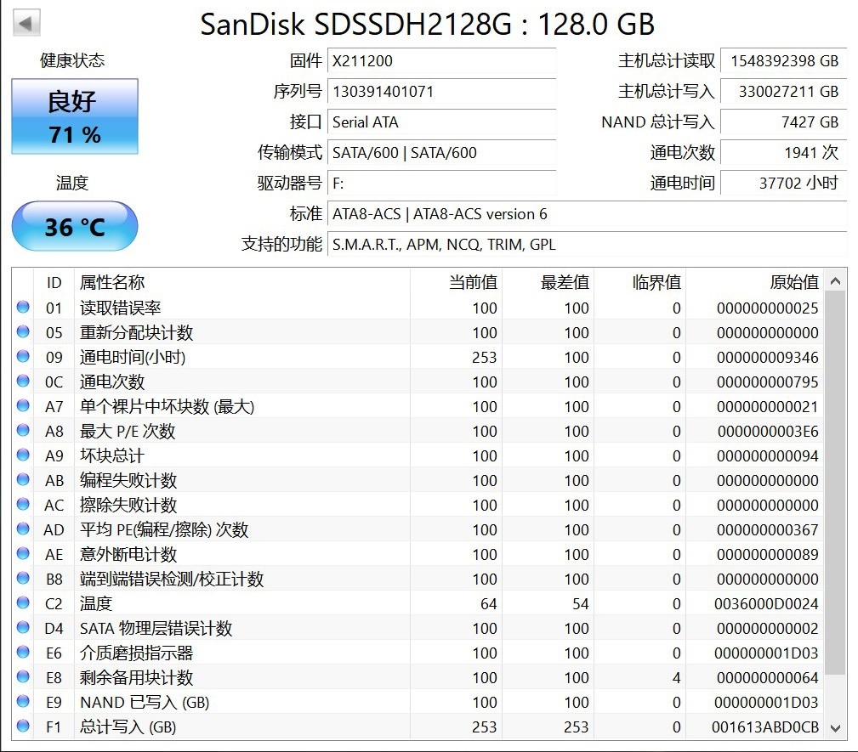Screen dimensions: 858x752
Task: Click the 当前值 column header
Action: coord(473,282)
